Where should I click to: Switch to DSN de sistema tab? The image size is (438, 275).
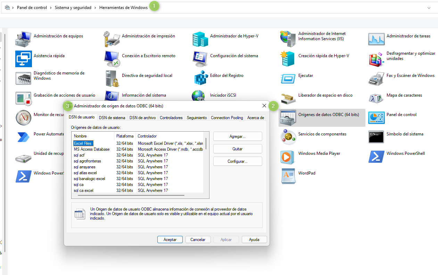(112, 118)
